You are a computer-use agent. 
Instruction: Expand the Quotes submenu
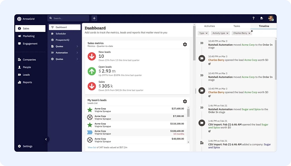point(77,46)
